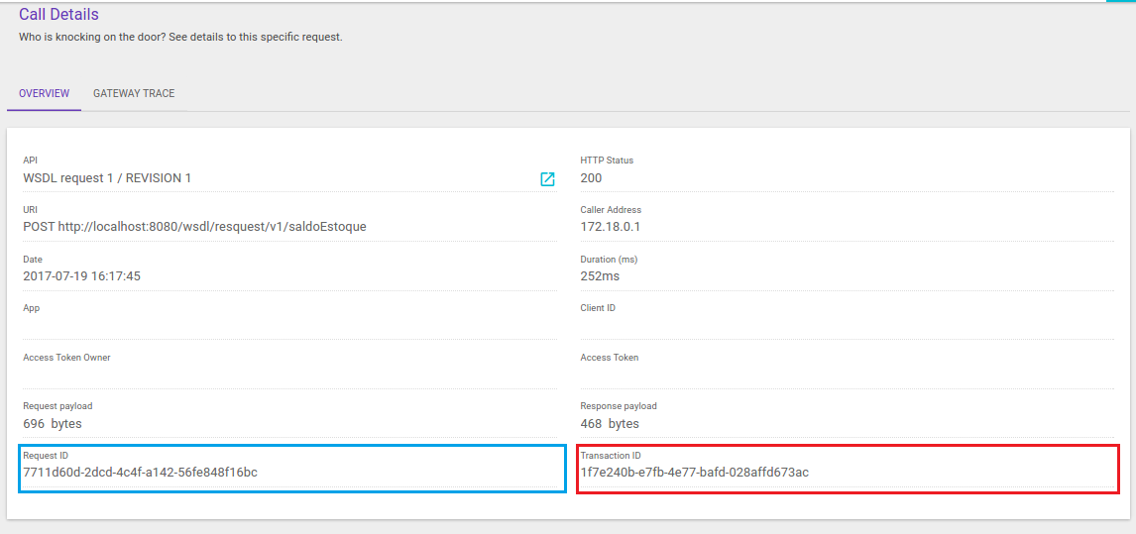Select Transaction ID value 1f7e240b-e7fb-4e77
1136x534 pixels.
pos(695,474)
